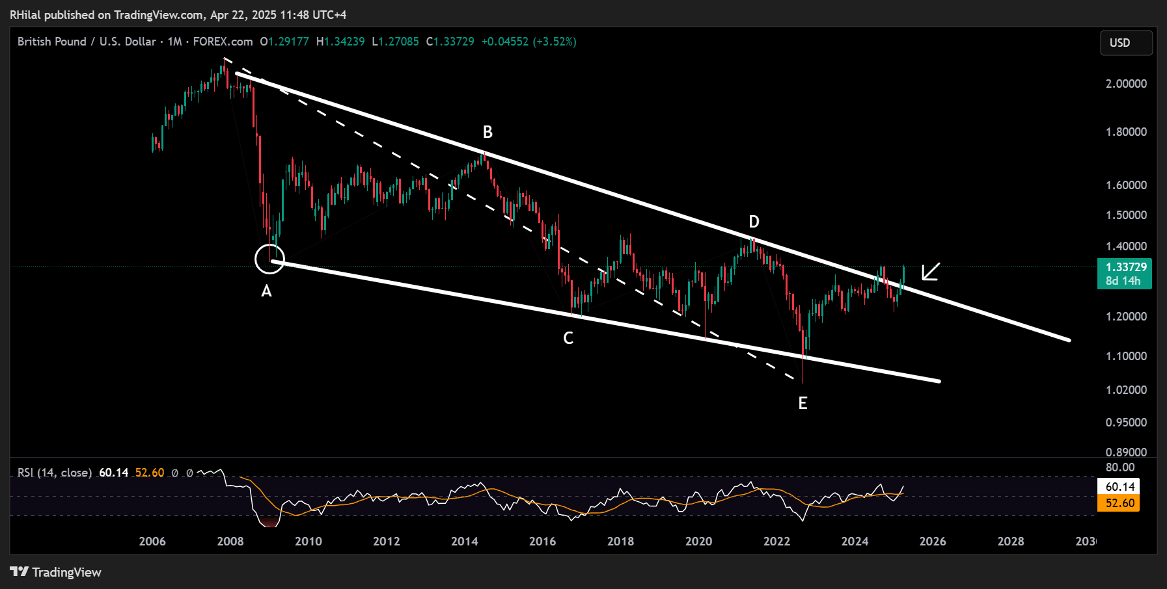Click the white 60.14 RSI value
This screenshot has width=1167, height=589.
coord(113,473)
